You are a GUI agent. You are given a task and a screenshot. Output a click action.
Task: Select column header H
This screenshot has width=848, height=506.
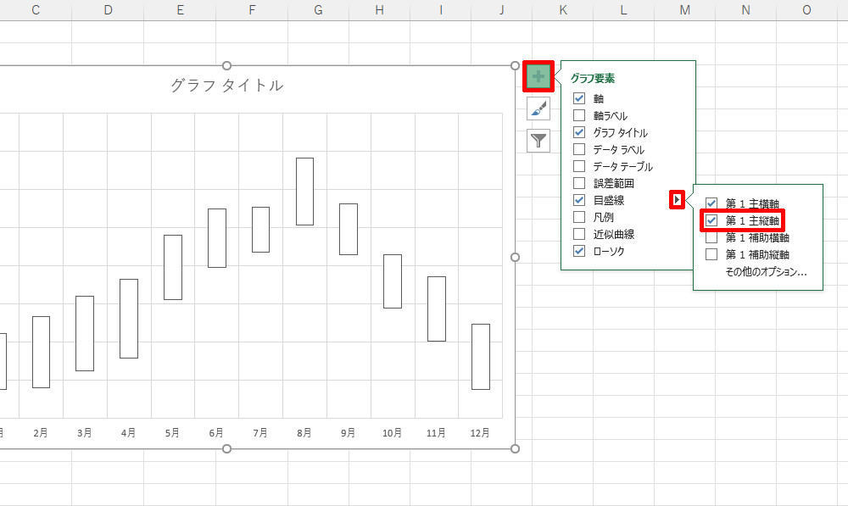click(379, 9)
